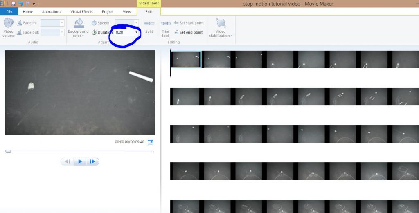Switch to the View tab

tap(127, 12)
